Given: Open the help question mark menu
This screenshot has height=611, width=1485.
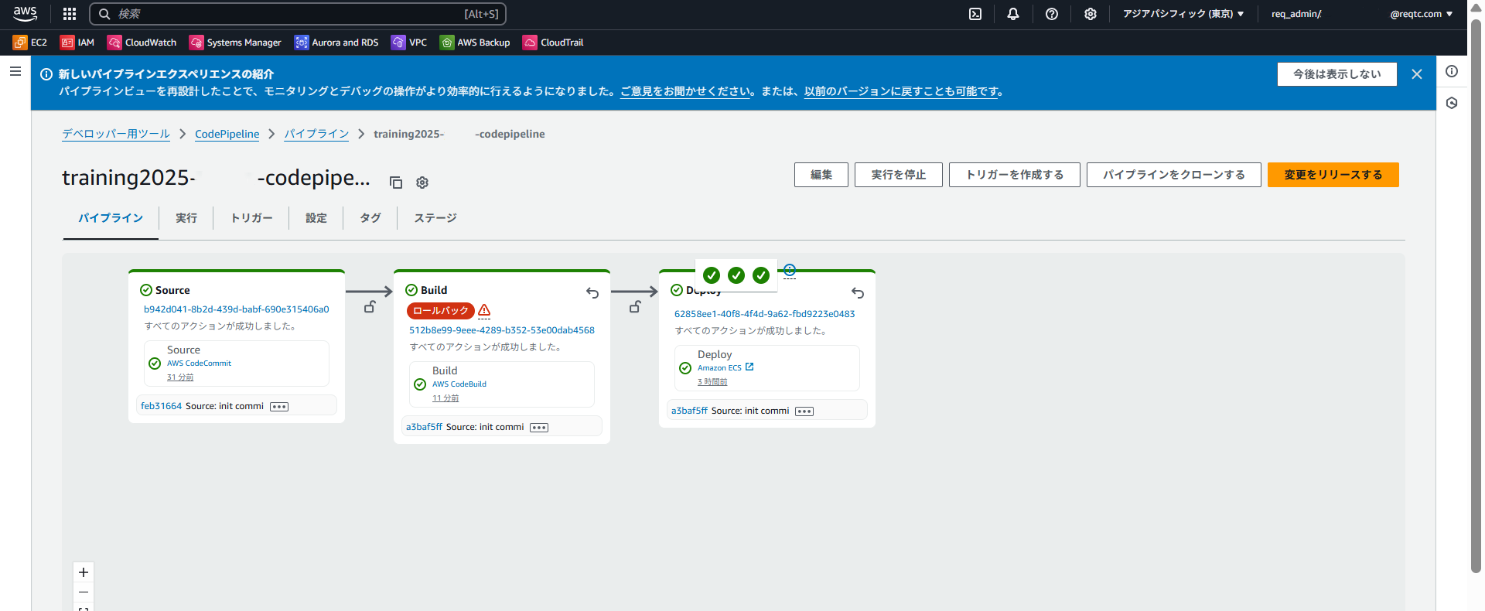Looking at the screenshot, I should coord(1052,14).
